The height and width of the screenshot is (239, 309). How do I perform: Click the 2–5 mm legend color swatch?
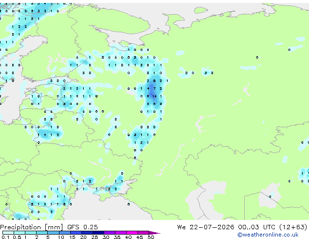tap(42, 233)
